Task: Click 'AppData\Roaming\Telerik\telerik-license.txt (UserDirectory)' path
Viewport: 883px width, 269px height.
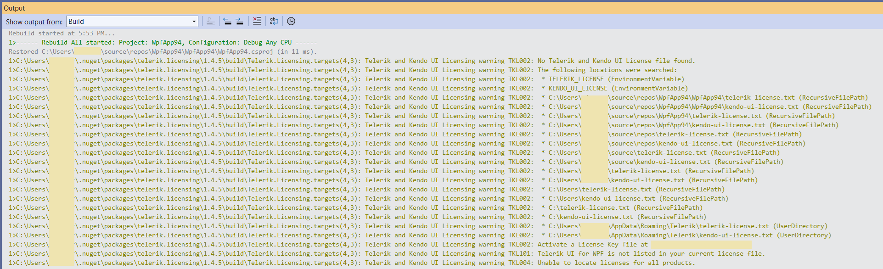Action: [719, 226]
